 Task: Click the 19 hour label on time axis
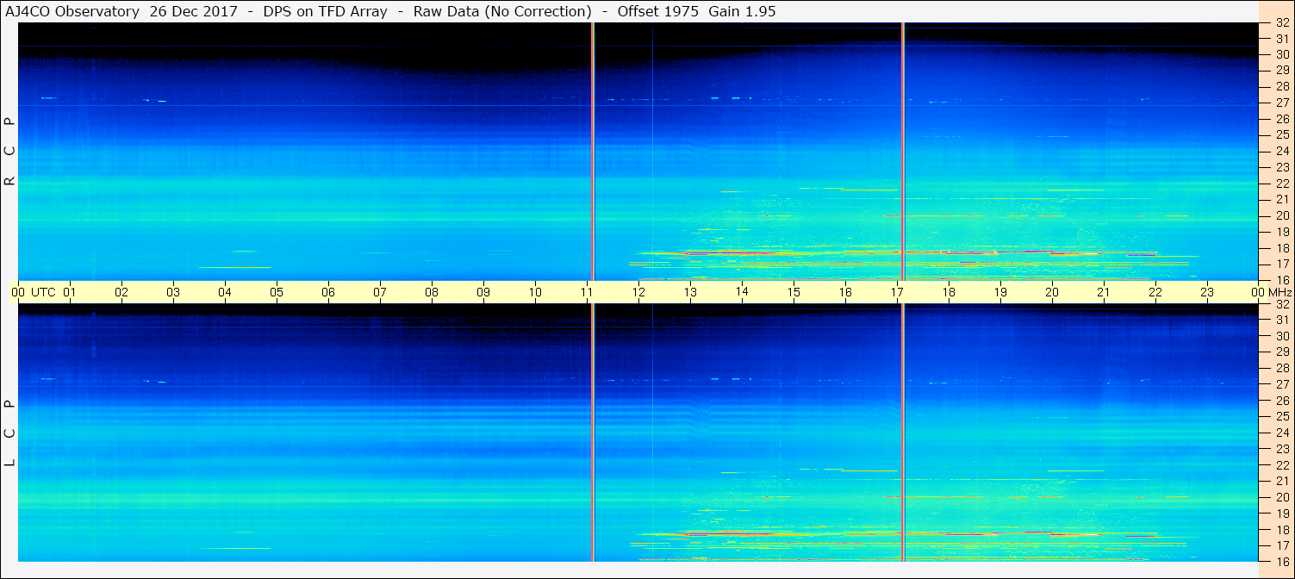1000,292
